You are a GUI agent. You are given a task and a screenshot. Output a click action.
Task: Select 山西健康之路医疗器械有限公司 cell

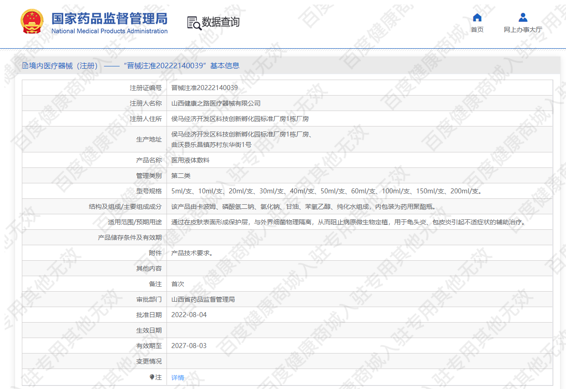pos(216,103)
